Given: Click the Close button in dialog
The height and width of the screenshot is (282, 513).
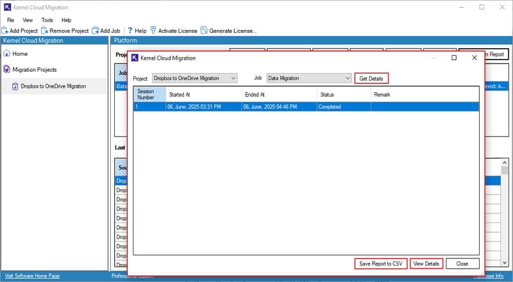Looking at the screenshot, I should pos(462,263).
